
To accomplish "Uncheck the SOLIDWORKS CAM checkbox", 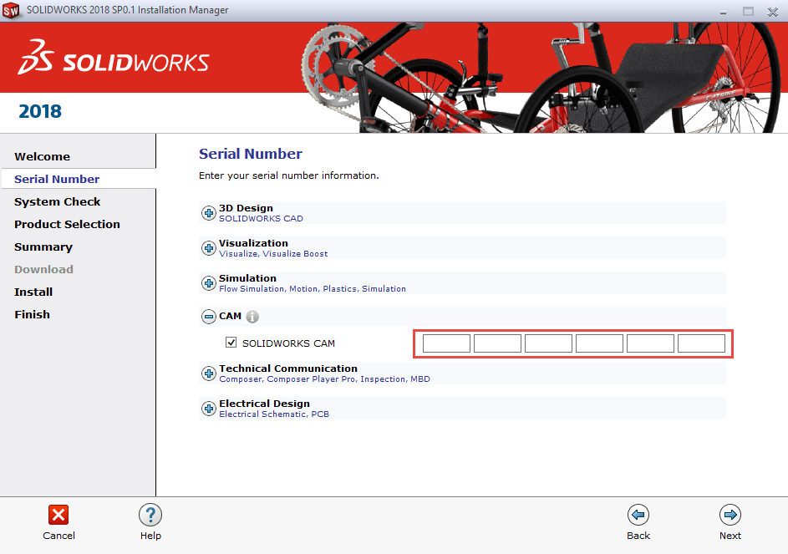I will tap(231, 343).
